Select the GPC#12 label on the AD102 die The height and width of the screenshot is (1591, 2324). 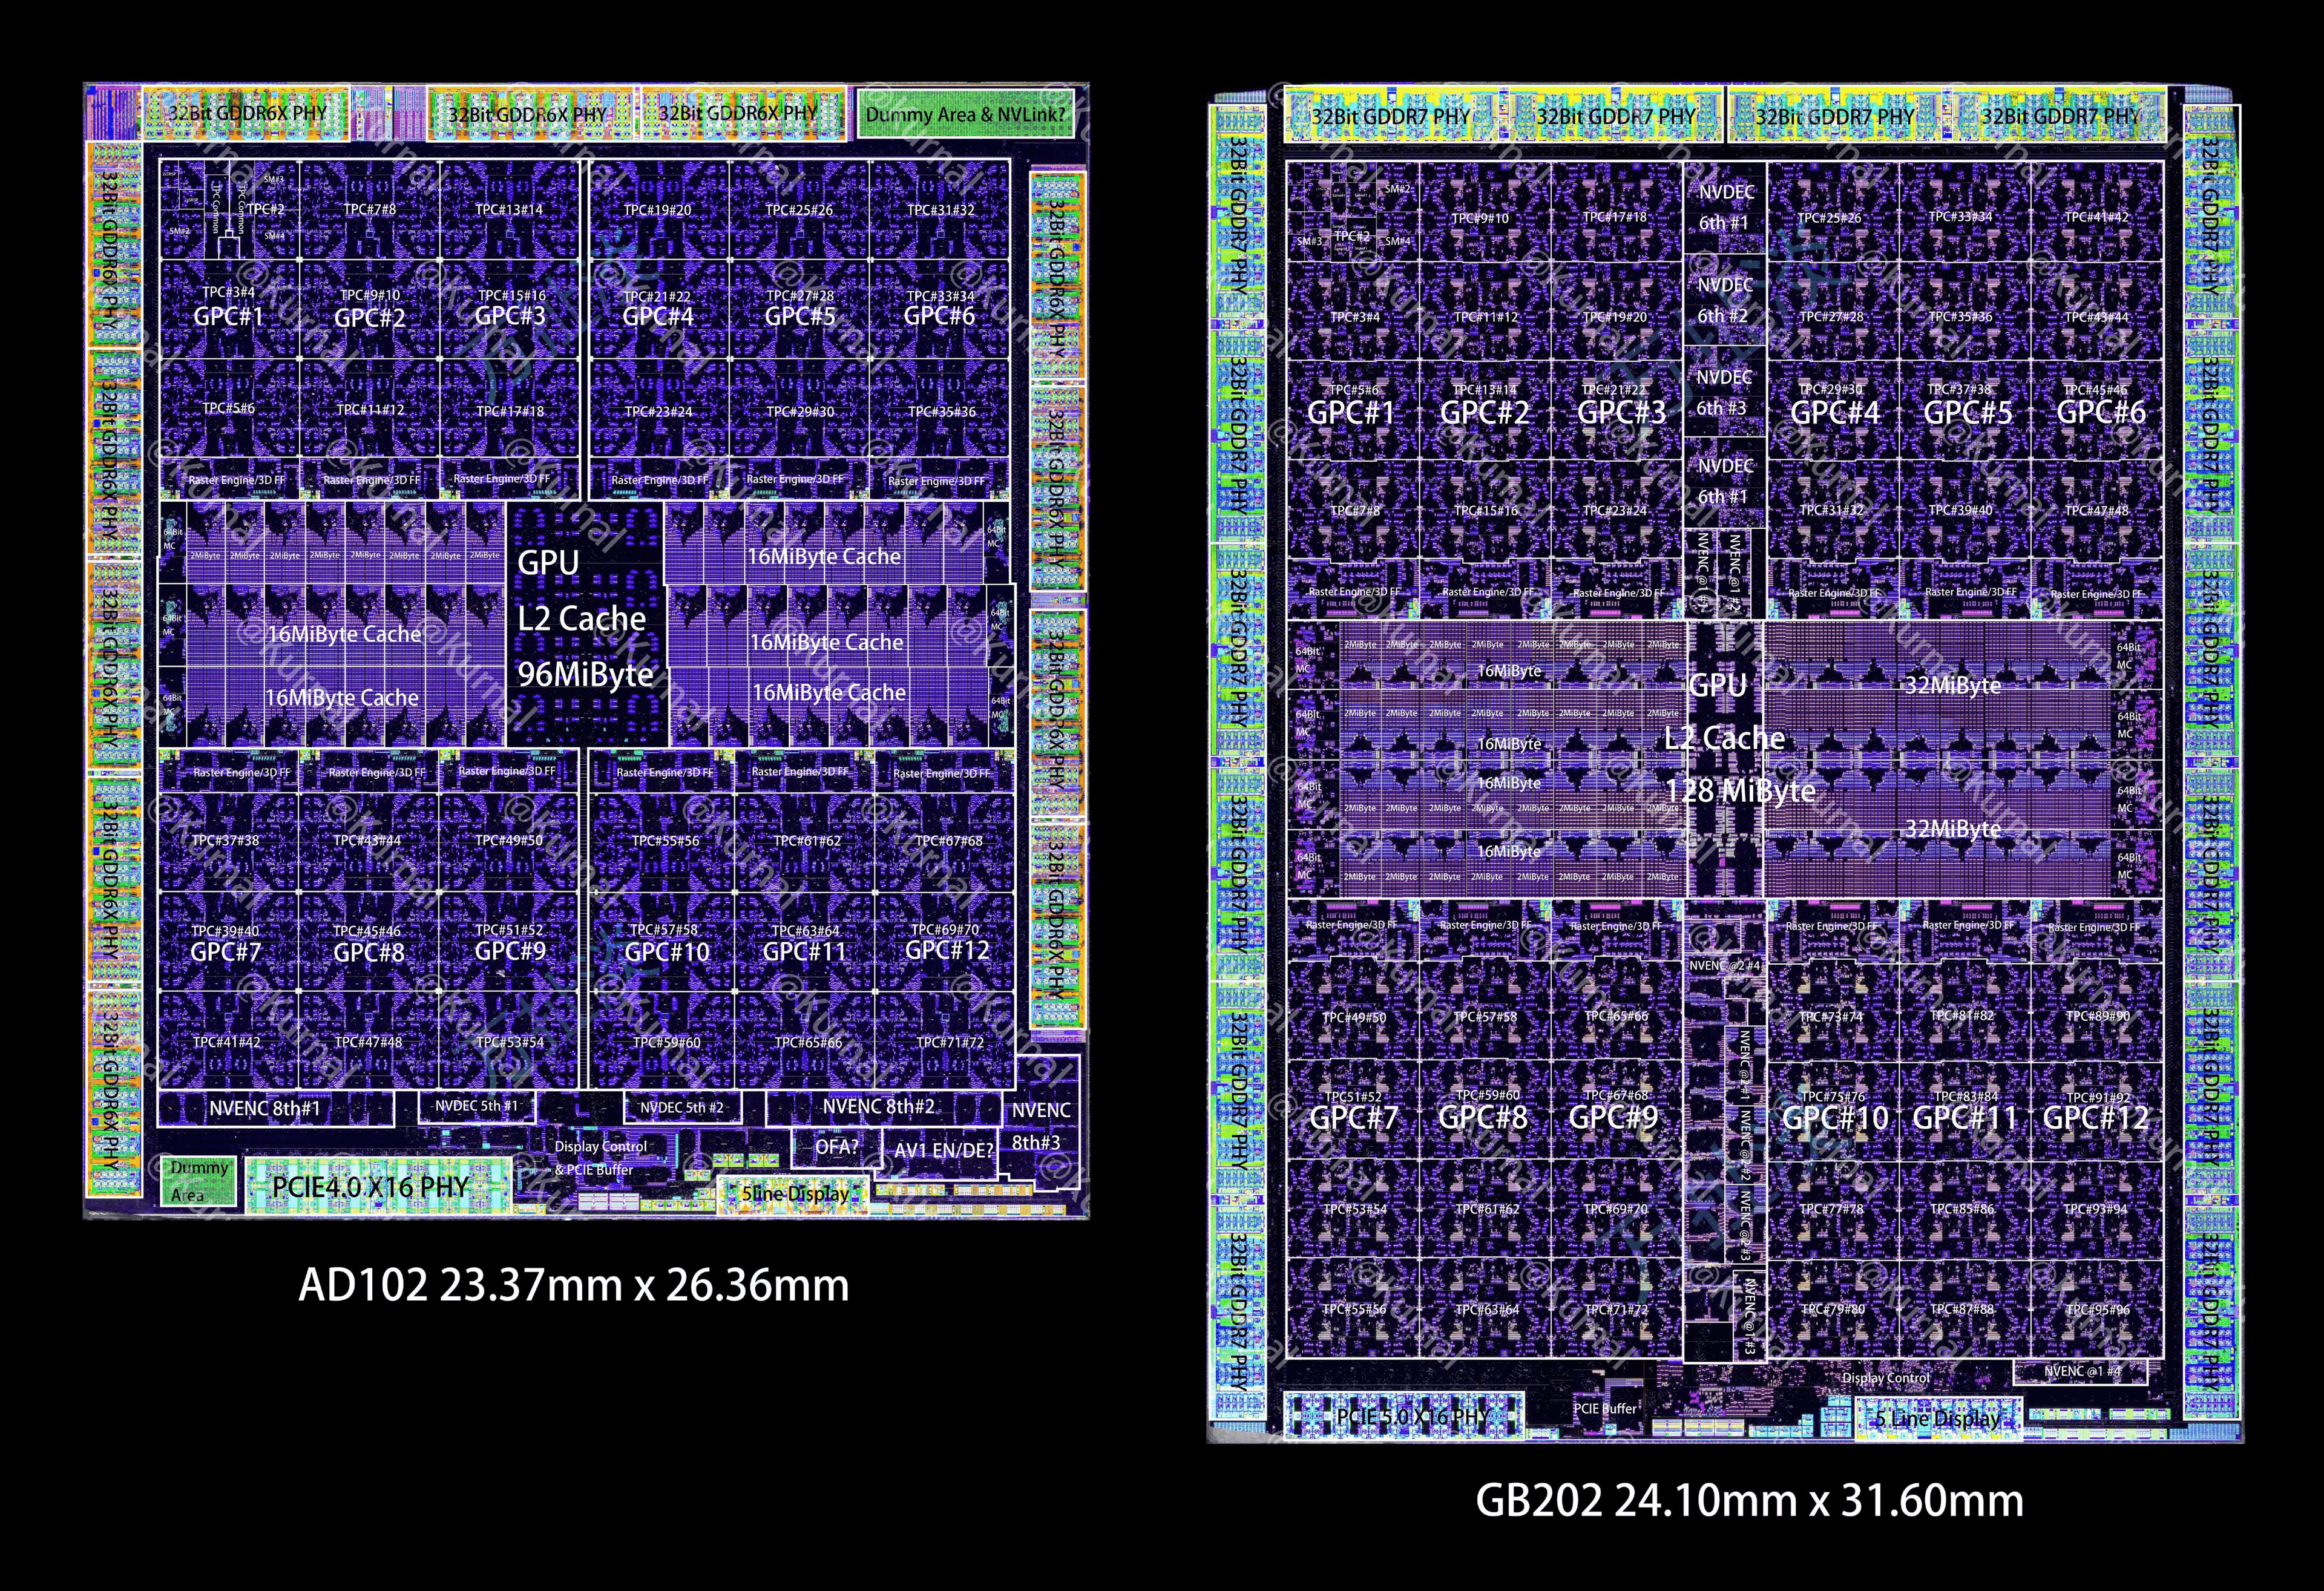pos(947,950)
